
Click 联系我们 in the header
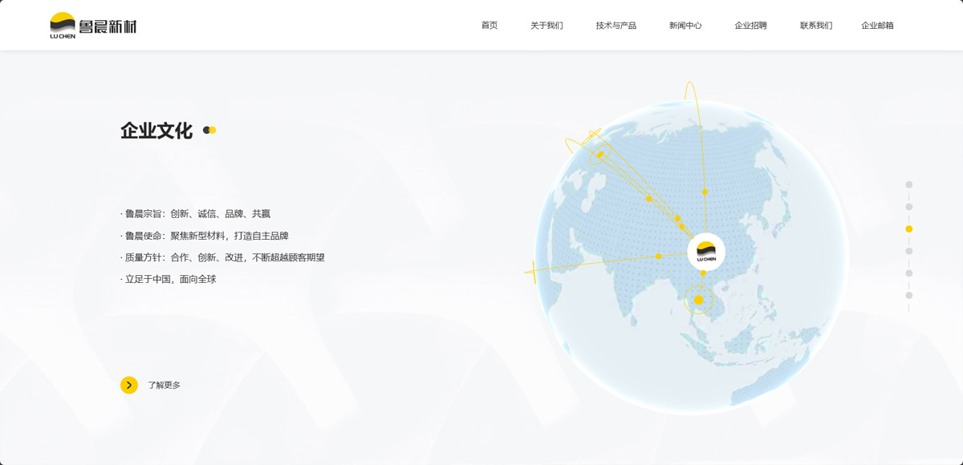[x=816, y=26]
